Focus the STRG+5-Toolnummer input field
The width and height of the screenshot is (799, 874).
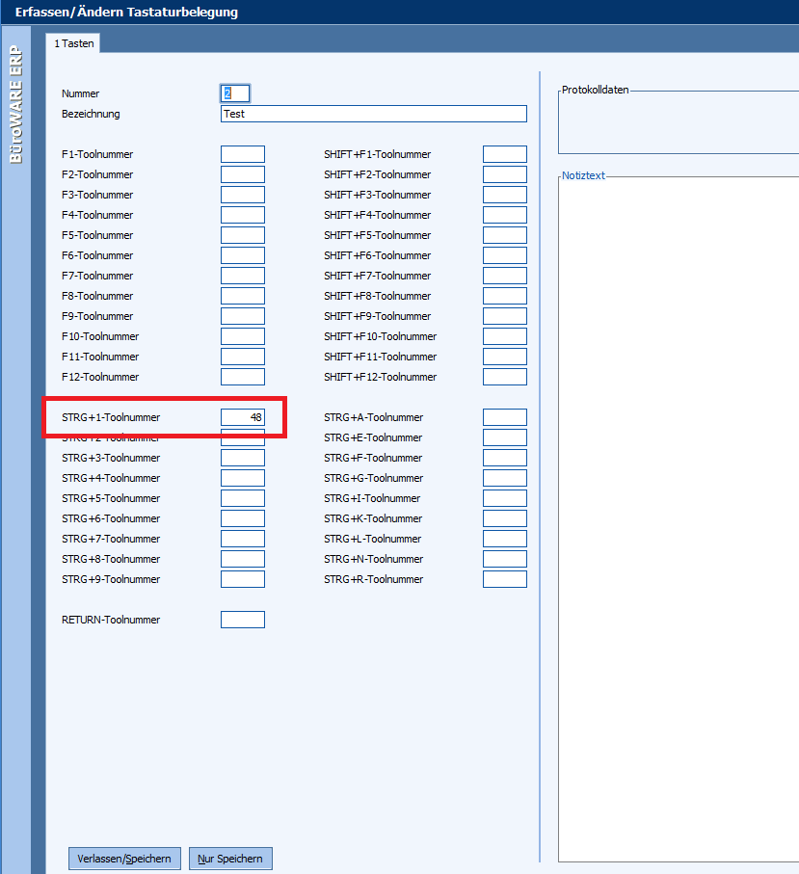(x=243, y=498)
